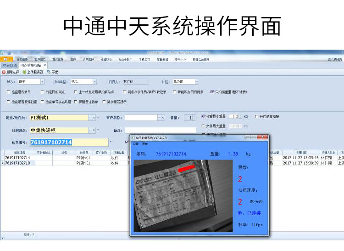Clear the 目的网点 field with its x button

click(x=94, y=131)
